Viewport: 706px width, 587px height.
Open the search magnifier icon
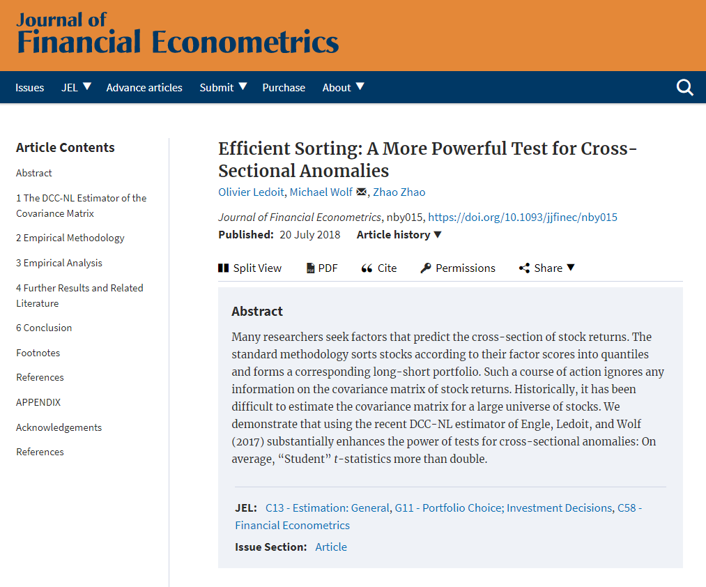(x=684, y=87)
